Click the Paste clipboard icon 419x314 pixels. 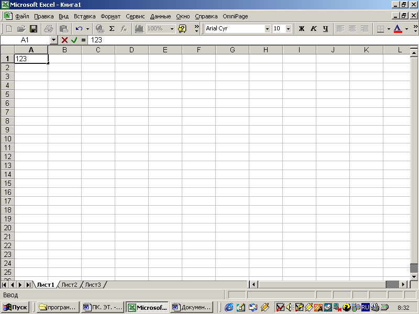(x=63, y=29)
